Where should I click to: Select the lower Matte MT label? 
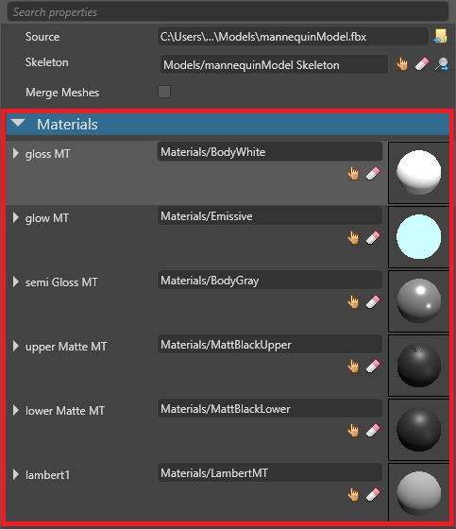[65, 411]
